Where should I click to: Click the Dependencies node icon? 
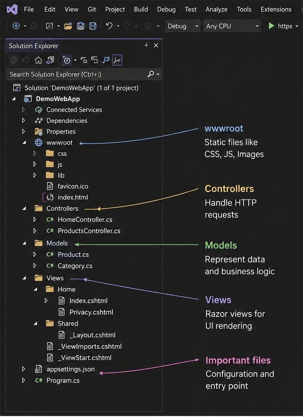pos(39,121)
